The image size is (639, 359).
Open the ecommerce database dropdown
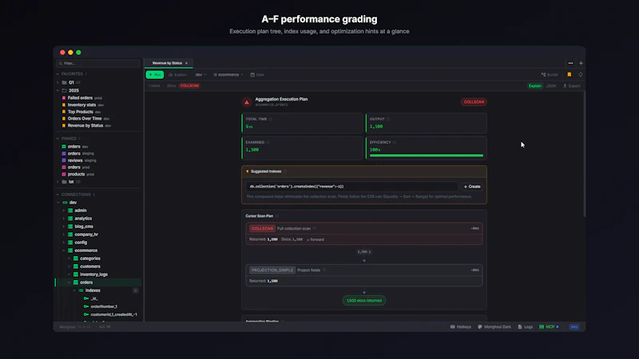click(x=228, y=75)
